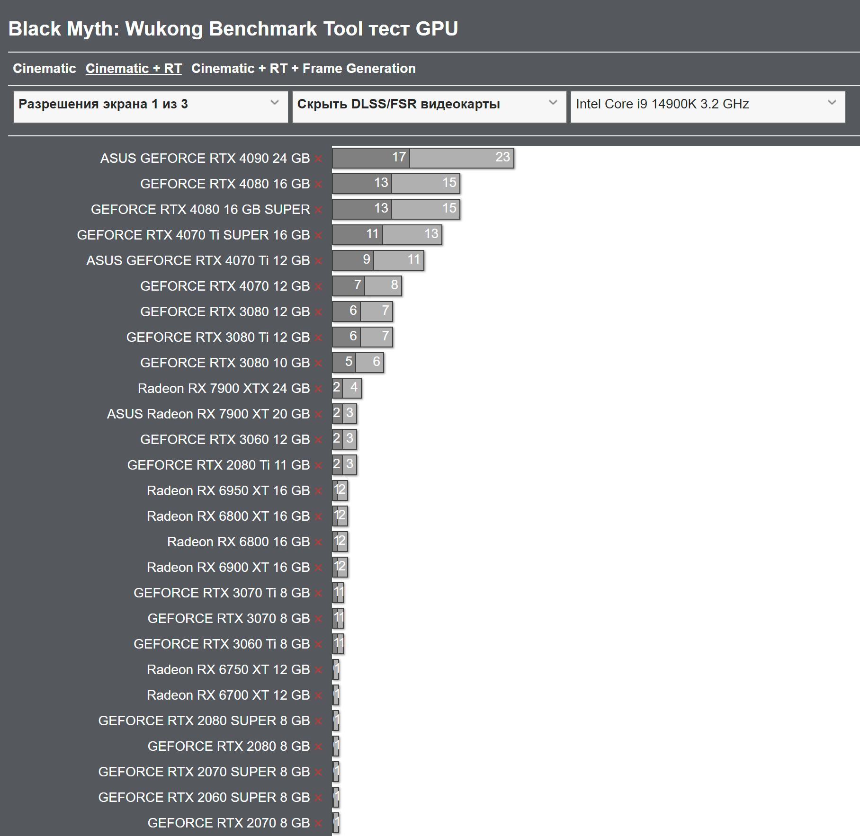Click the Radeon RX 7900 XTX 24 GB label
This screenshot has height=836, width=860.
click(224, 389)
